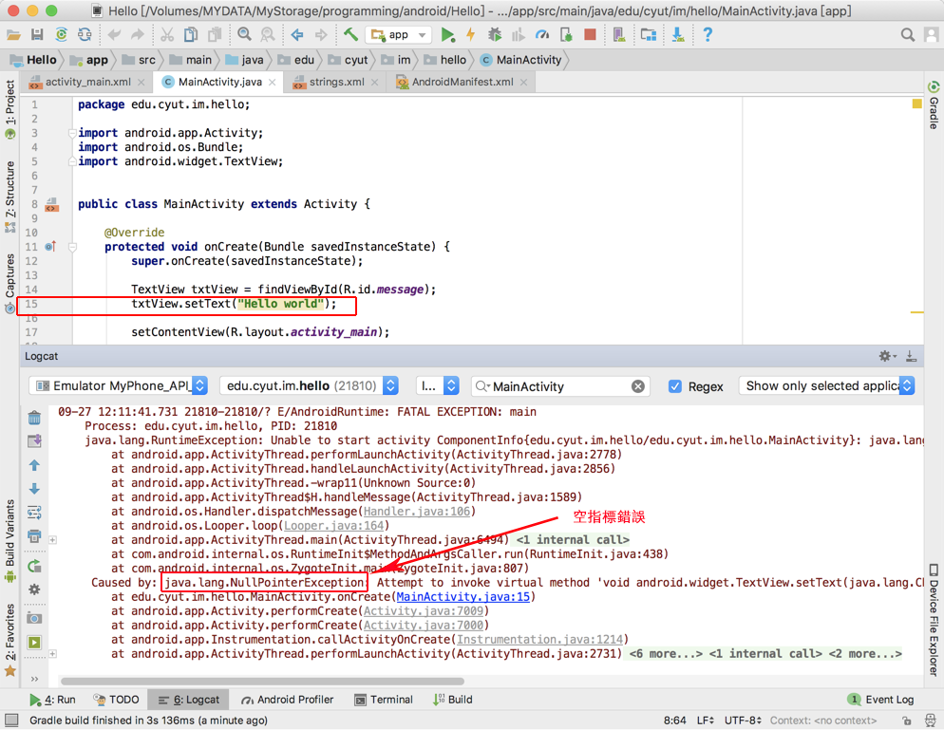944x730 pixels.
Task: Open the TODO tool window tab
Action: [116, 700]
